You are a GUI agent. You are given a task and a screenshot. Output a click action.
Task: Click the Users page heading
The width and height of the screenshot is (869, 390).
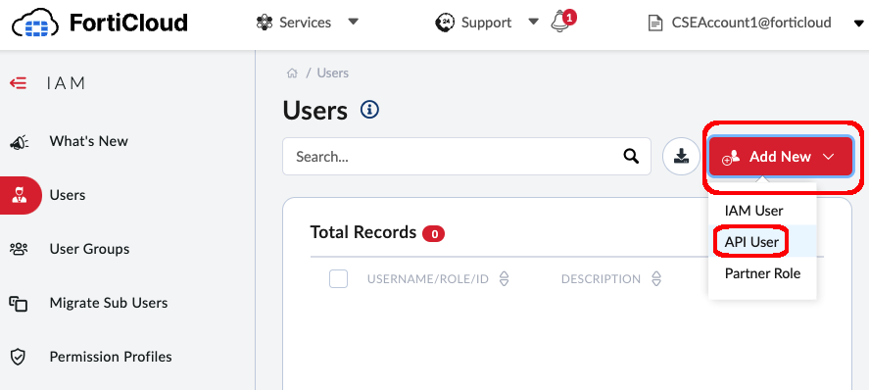pos(314,111)
